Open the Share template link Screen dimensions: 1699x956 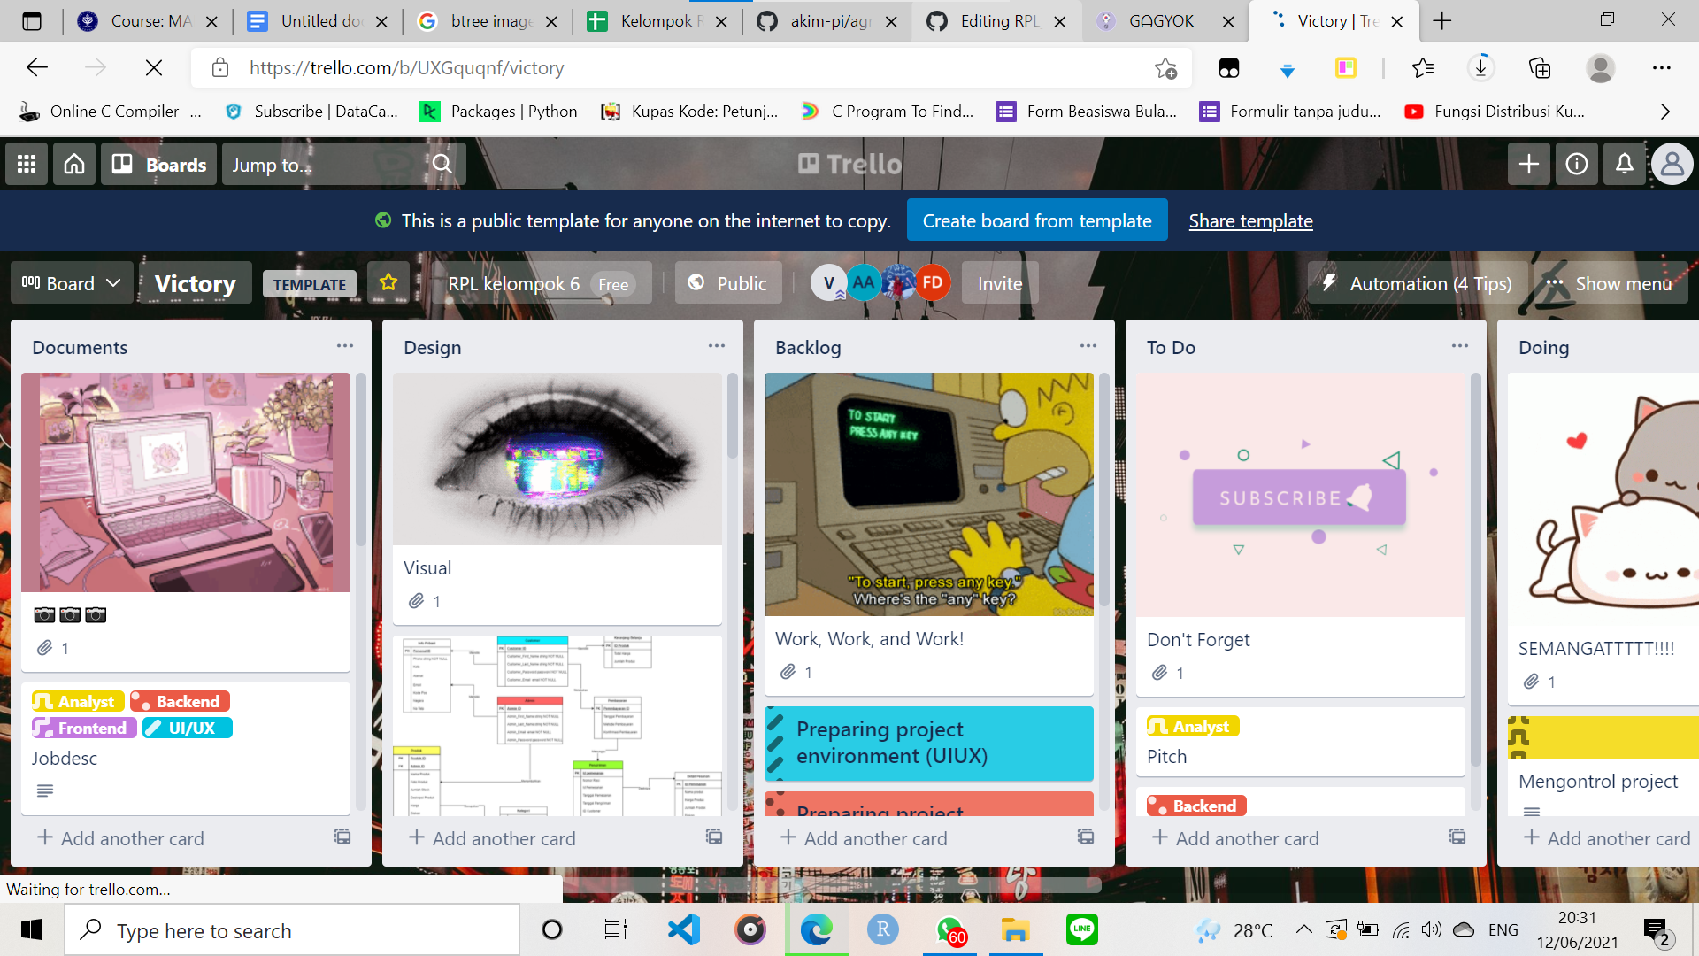click(x=1249, y=221)
